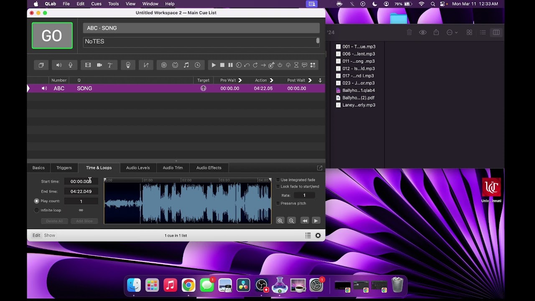
Task: Add a MIDI cue from toolbar
Action: [x=175, y=65]
